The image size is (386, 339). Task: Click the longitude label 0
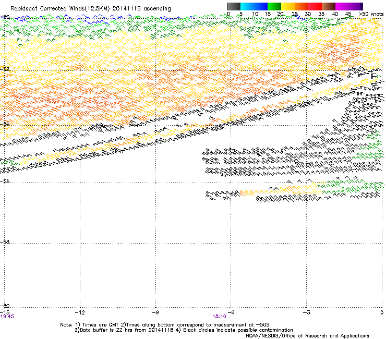(x=382, y=312)
